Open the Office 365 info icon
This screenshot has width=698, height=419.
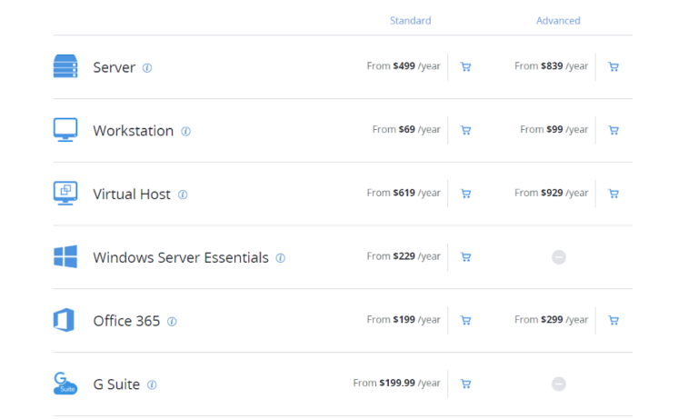click(172, 322)
